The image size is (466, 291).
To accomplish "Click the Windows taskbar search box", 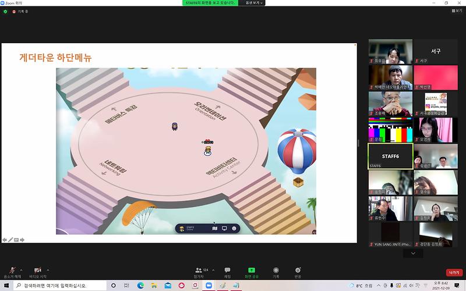I will (x=58, y=286).
